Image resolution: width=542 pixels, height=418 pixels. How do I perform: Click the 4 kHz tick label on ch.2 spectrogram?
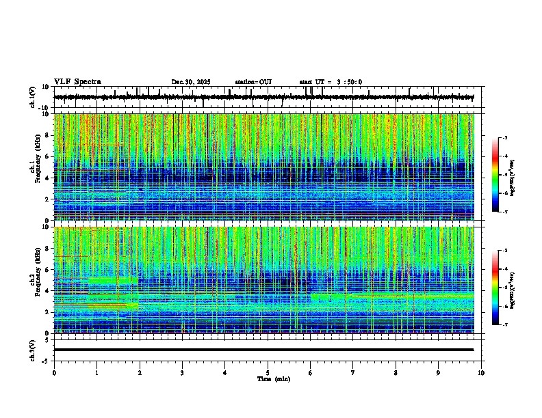click(47, 291)
